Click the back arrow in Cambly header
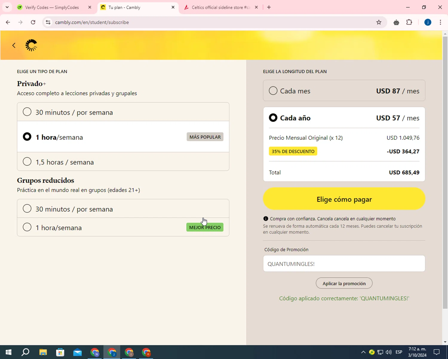448x359 pixels. coord(14,45)
